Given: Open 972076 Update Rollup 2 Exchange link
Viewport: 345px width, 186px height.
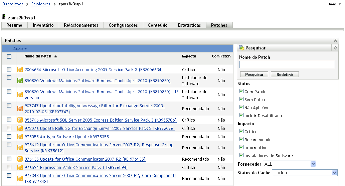Looking at the screenshot, I should 100,128.
